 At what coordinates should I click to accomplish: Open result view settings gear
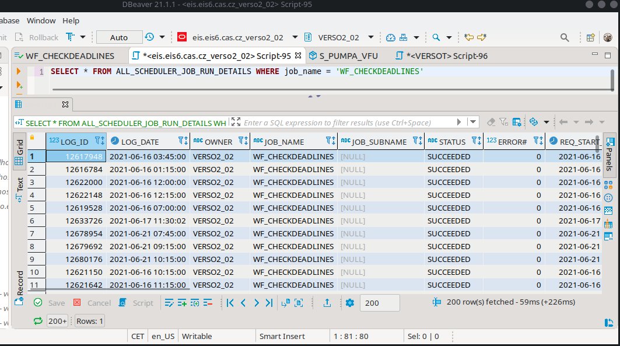(349, 303)
